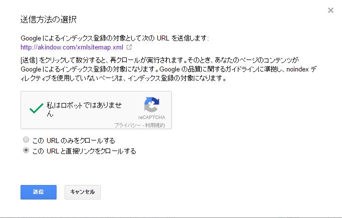This screenshot has width=342, height=218.
Task: Click the reCAPTCHA logo icon
Action: (151, 105)
